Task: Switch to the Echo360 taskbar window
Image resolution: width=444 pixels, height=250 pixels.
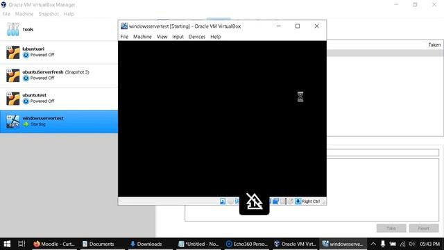Action: (x=247, y=244)
